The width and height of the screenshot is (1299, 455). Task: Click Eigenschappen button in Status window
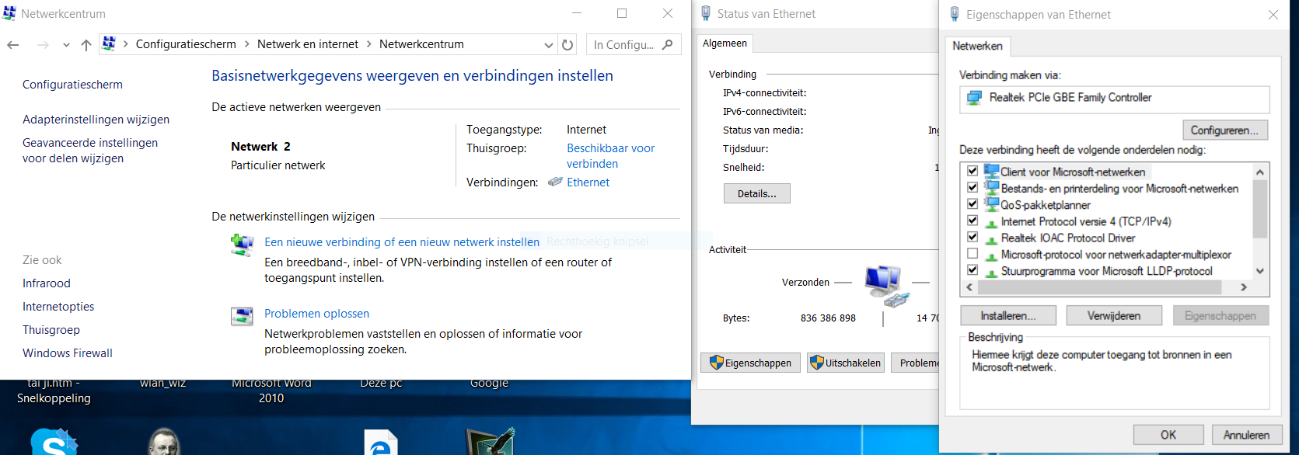(x=750, y=363)
